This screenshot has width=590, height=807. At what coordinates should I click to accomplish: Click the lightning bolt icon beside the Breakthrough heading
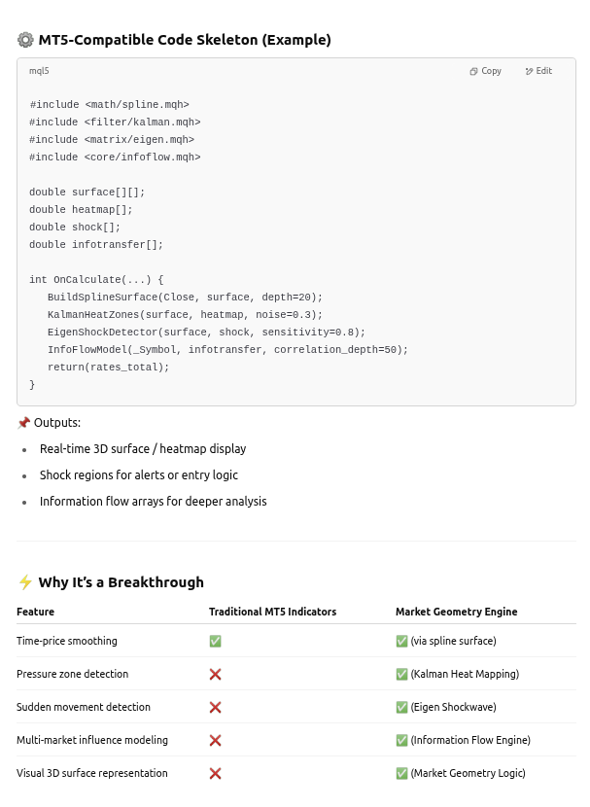25,582
